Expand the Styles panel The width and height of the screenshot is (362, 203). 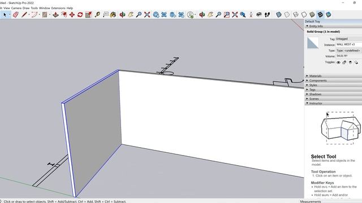coord(333,85)
